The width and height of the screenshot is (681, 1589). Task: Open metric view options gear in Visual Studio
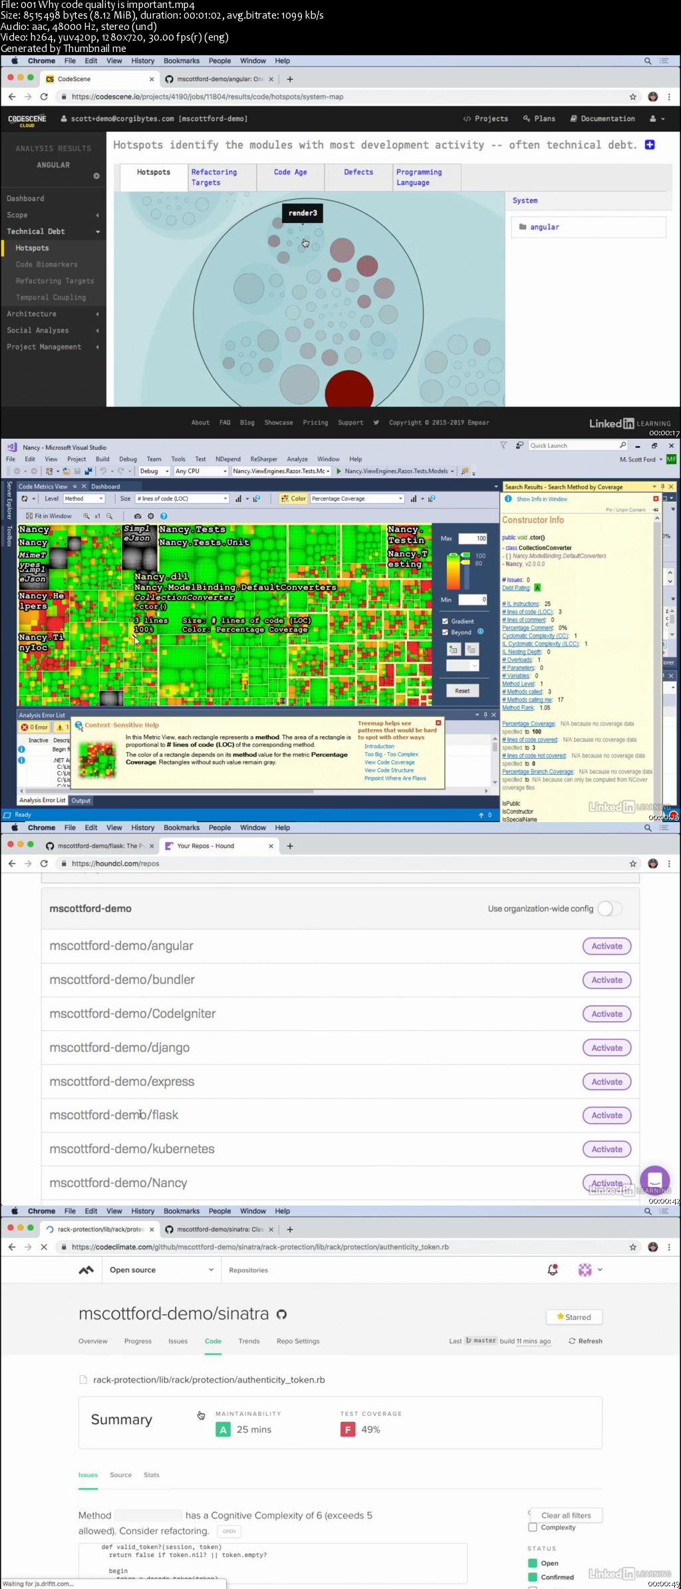(x=151, y=516)
